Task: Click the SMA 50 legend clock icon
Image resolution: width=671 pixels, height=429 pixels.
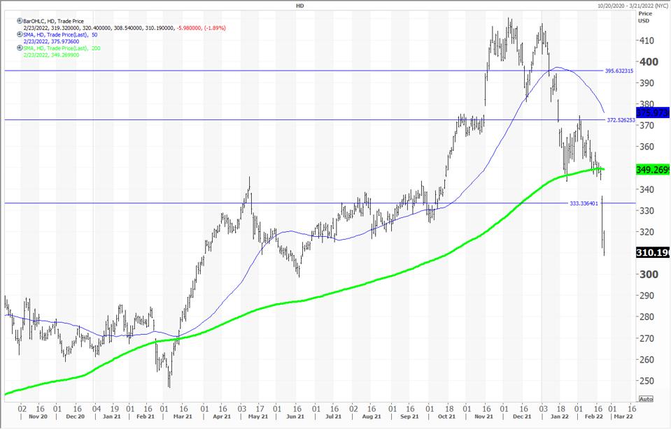Action: pyautogui.click(x=20, y=35)
